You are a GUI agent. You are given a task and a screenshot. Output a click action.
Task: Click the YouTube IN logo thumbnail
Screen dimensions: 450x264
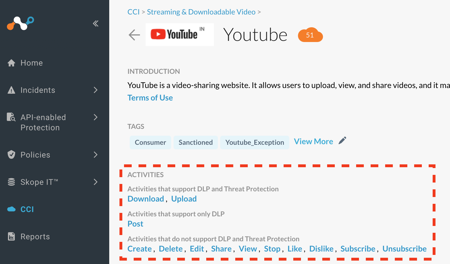180,35
